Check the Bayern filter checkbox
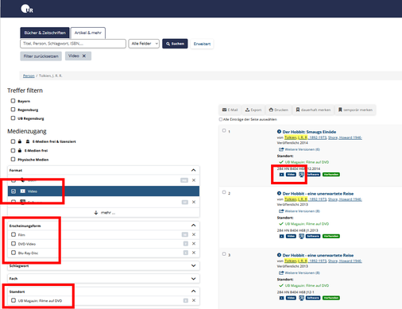 (13, 101)
